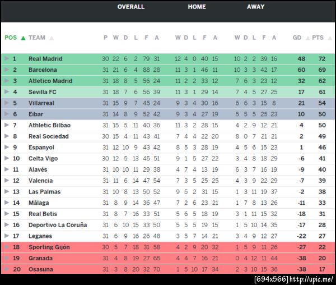Open the Atletico Madrid team link
The image size is (336, 285).
coord(50,81)
